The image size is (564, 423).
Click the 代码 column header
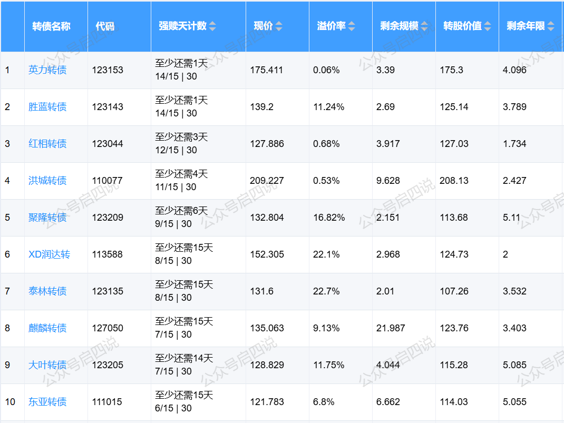(x=105, y=26)
